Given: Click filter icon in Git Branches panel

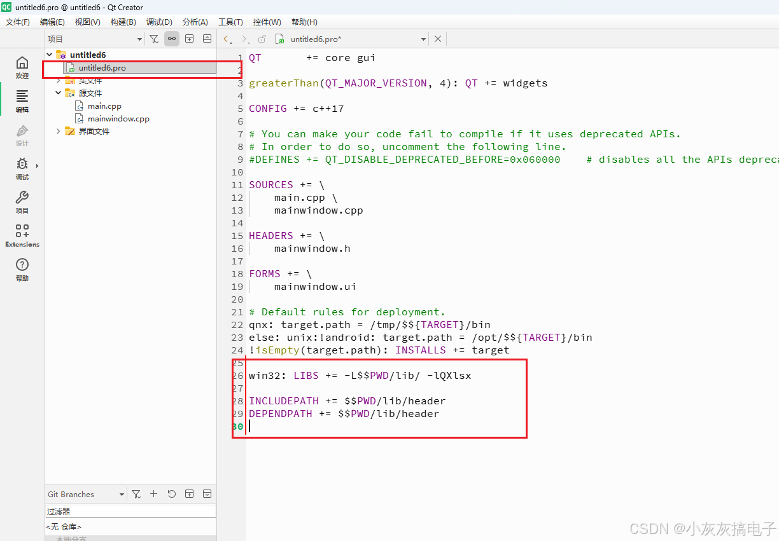Looking at the screenshot, I should point(136,494).
